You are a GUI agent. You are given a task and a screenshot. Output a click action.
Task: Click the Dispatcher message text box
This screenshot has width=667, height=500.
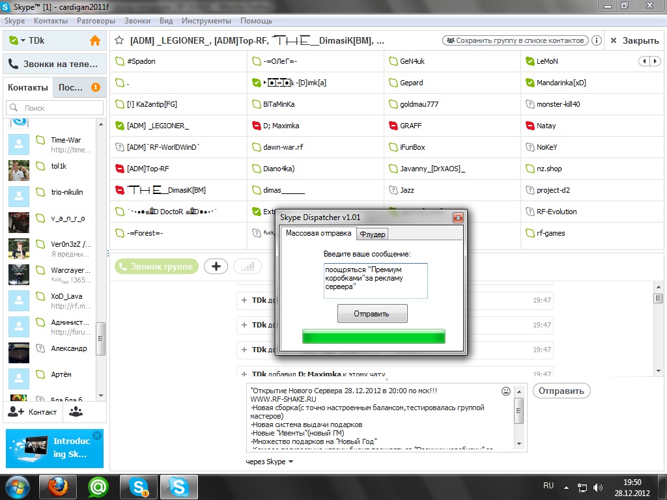coord(376,281)
